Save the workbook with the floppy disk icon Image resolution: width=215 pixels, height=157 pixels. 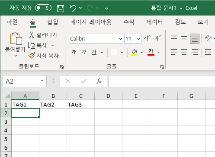point(61,8)
